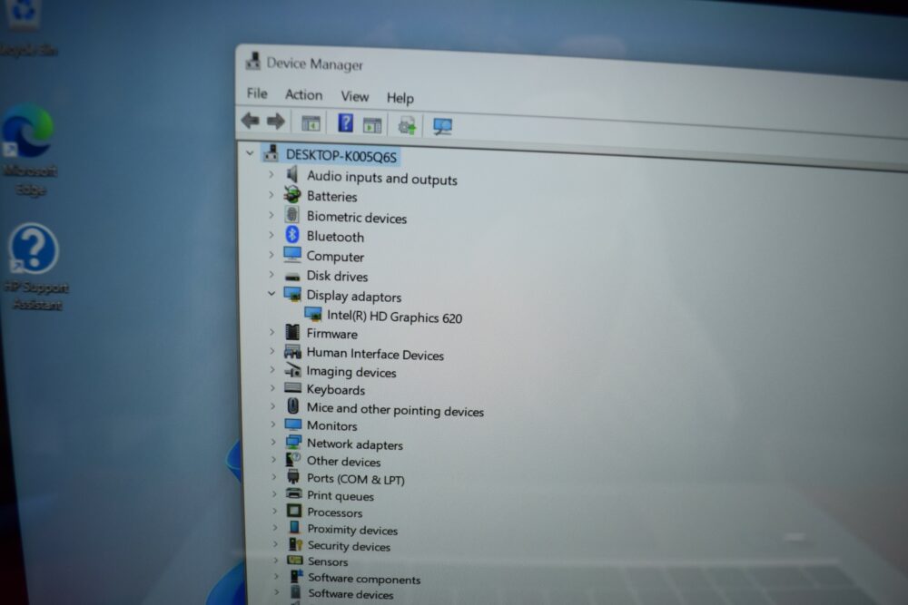Click the Imaging devices camera icon

(292, 369)
